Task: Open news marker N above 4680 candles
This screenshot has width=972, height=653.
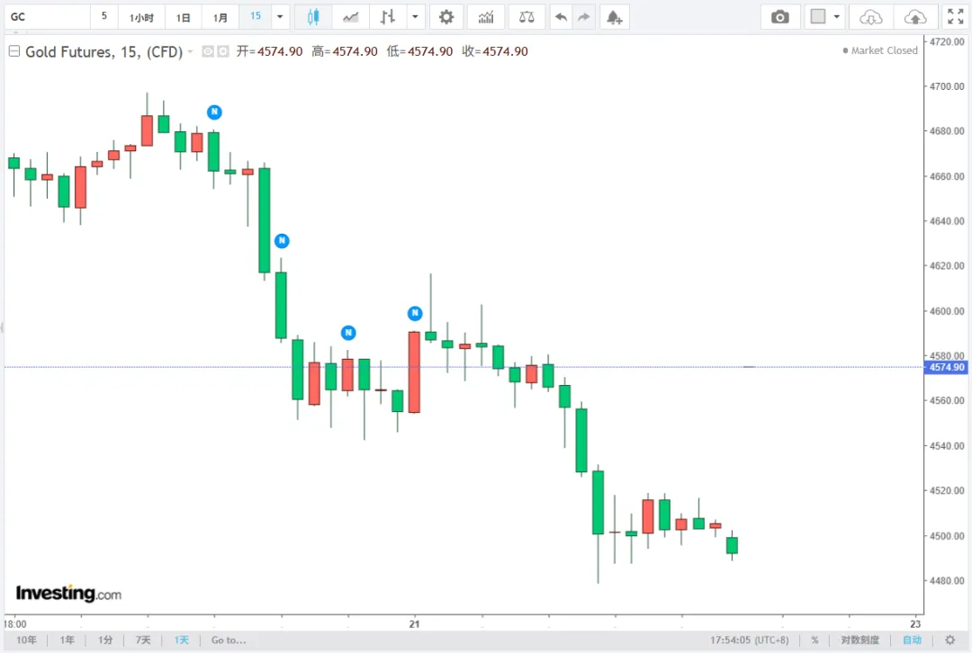Action: 214,112
